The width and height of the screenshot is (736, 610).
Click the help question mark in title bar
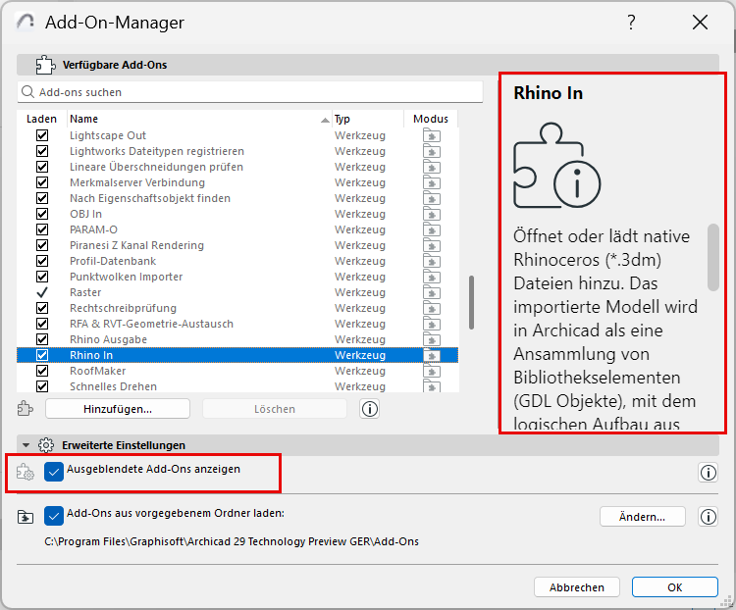(x=631, y=22)
